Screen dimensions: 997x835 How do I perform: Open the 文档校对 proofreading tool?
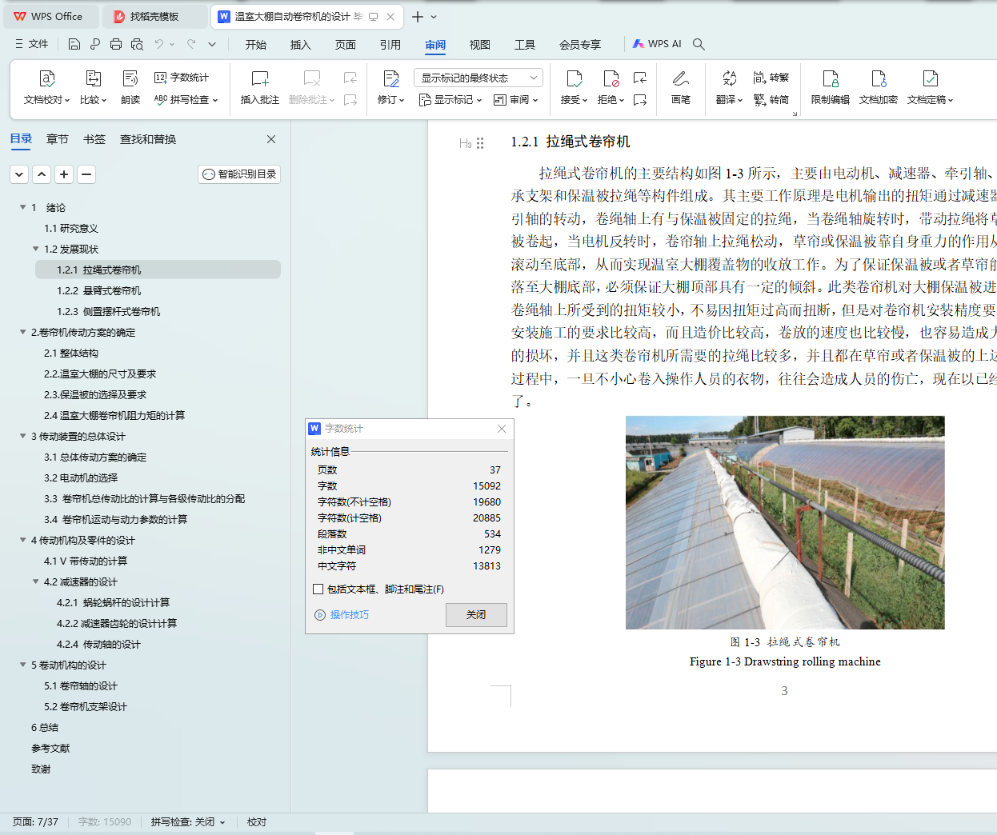coord(47,88)
